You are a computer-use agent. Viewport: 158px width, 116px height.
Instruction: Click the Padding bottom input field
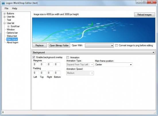57,73
